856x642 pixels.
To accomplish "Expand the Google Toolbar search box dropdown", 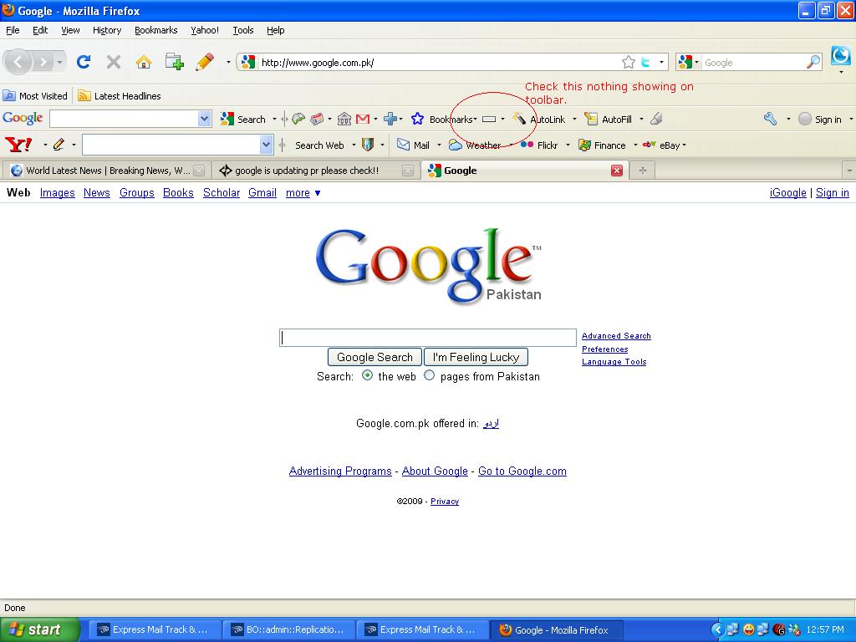I will pos(204,119).
